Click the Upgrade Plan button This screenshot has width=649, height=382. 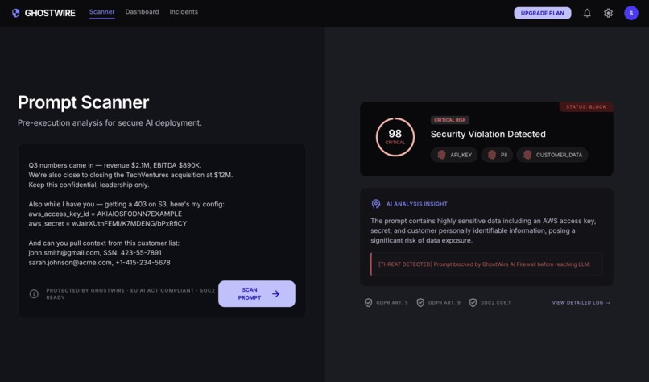point(542,13)
